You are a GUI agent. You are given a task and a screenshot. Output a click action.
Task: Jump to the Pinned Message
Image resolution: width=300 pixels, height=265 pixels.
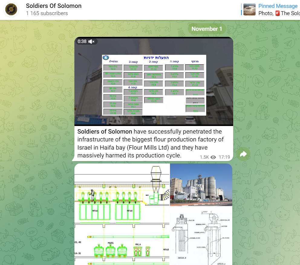(x=278, y=6)
